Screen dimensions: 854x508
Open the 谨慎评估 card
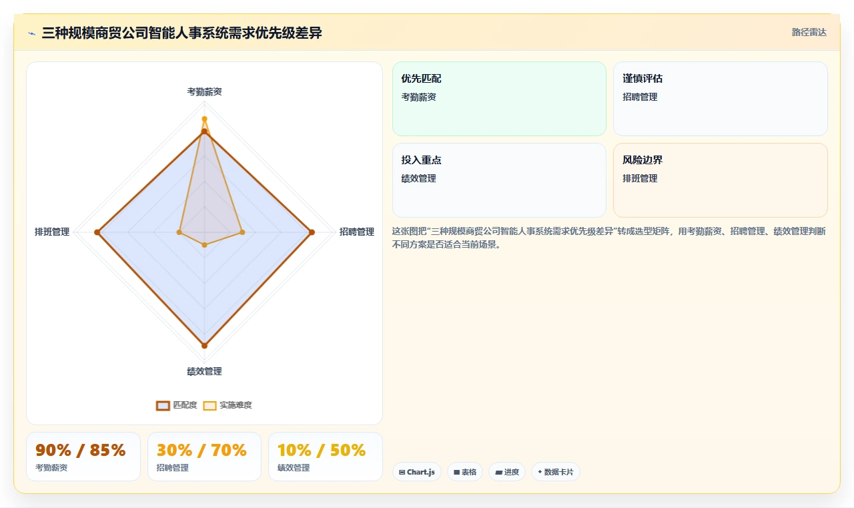tap(721, 99)
